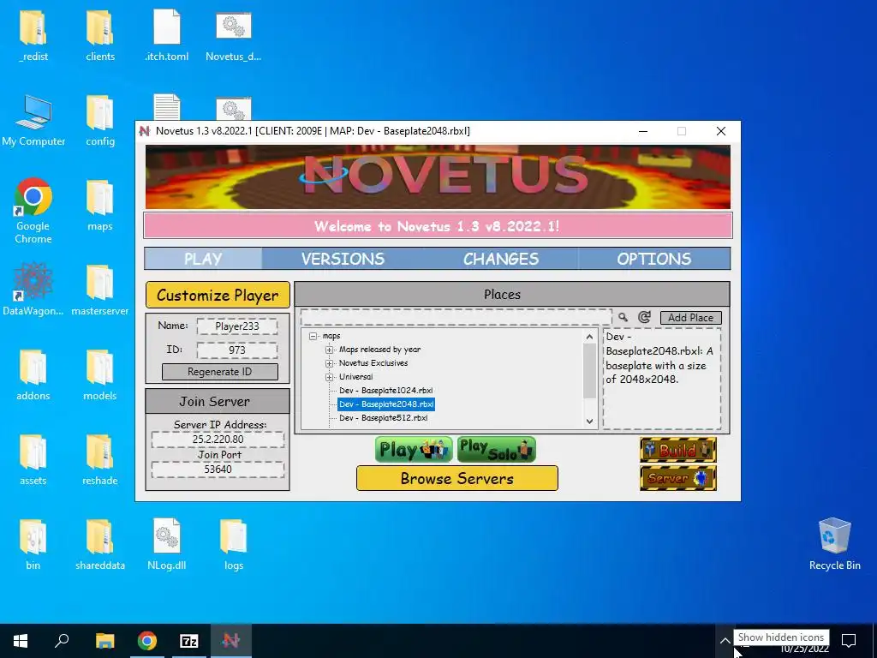Launch Google Chrome desktop shortcut
Screen dimensions: 877x658
[33, 211]
